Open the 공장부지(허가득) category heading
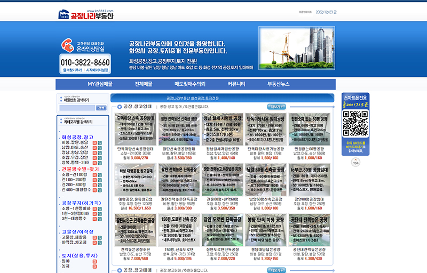Screen dimensions: 427x273 [x=82, y=203]
